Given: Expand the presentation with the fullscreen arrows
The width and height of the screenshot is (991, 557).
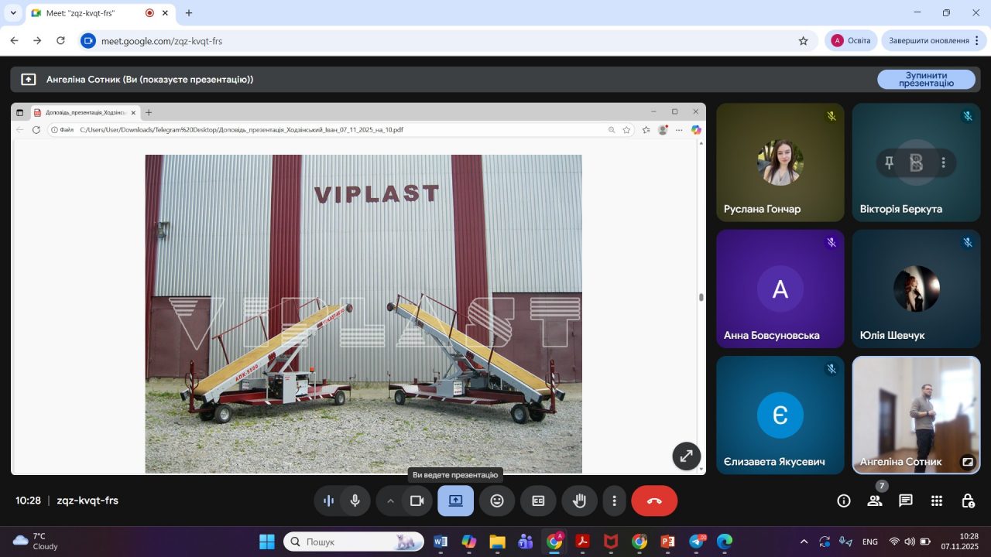Looking at the screenshot, I should [x=686, y=456].
